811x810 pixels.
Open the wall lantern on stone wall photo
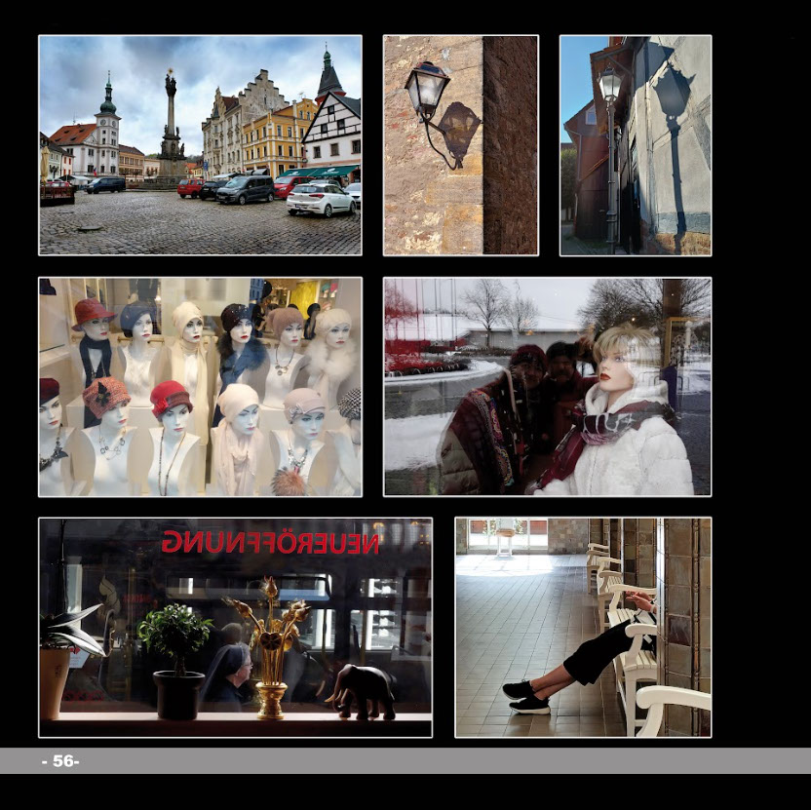460,145
